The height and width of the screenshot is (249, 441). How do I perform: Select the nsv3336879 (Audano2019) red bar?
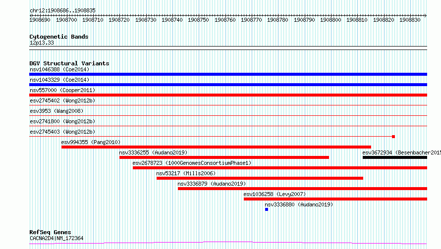point(302,189)
